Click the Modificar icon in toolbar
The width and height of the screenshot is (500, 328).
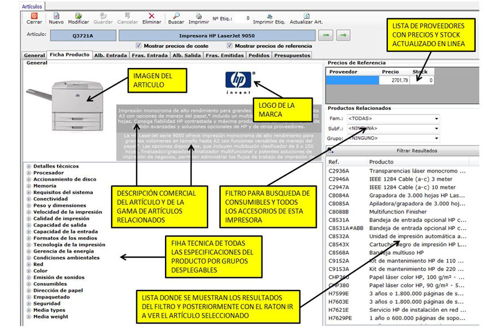pyautogui.click(x=78, y=16)
